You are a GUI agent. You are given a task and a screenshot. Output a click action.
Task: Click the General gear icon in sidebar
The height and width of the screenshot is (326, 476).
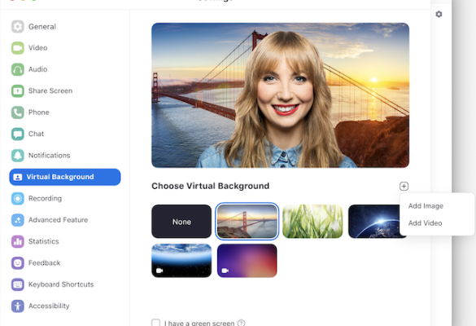pyautogui.click(x=18, y=26)
